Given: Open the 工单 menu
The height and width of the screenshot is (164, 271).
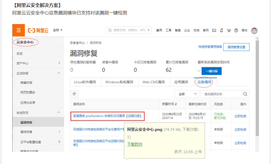Looking at the screenshot, I should pyautogui.click(x=168, y=31).
